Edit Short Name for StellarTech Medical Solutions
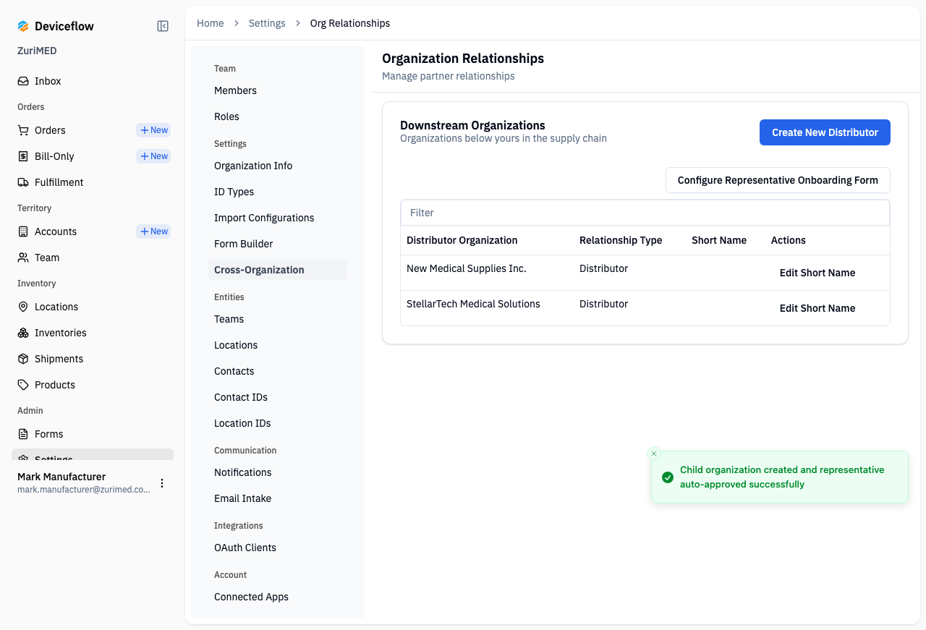The height and width of the screenshot is (630, 926). point(817,308)
